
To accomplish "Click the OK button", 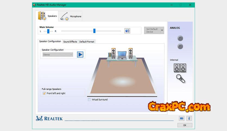I will tap(185, 125).
